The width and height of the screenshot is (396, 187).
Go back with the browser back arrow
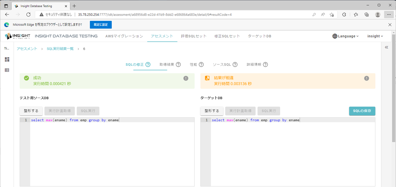7,14
